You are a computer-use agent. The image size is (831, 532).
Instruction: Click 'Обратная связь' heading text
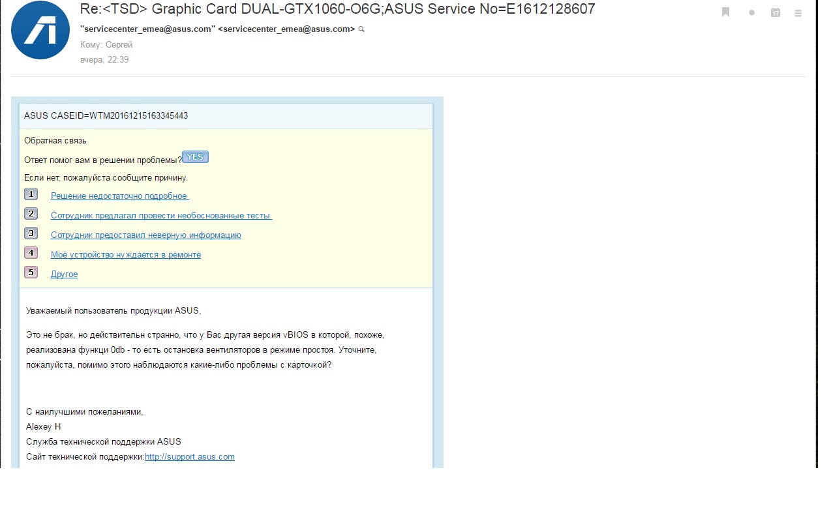tap(55, 140)
